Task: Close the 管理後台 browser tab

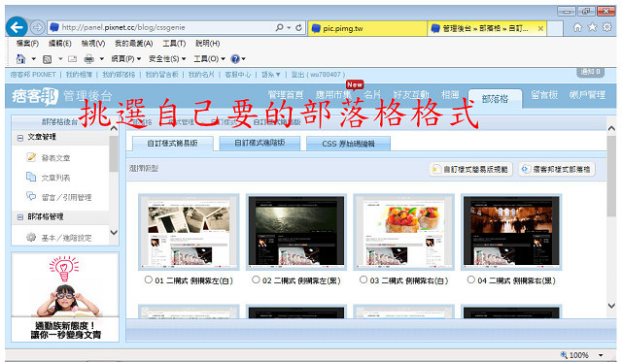Action: point(540,28)
